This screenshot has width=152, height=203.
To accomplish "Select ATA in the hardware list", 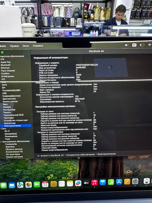I will pos(3,59).
